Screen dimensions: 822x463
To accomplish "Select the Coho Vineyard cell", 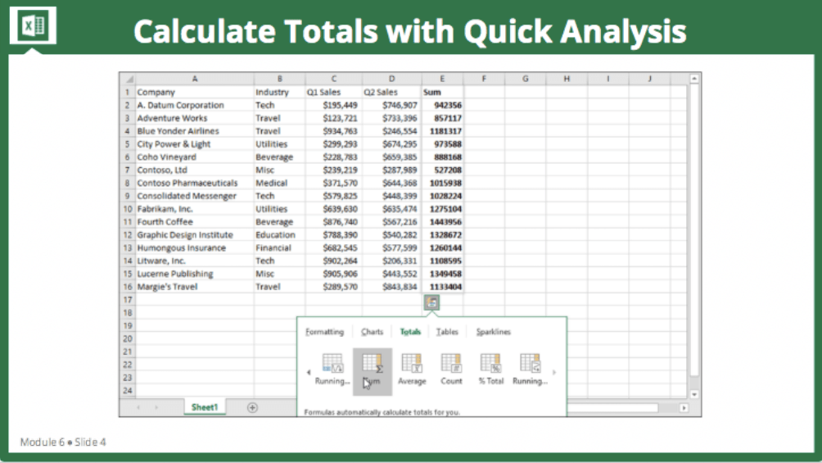I will (195, 157).
